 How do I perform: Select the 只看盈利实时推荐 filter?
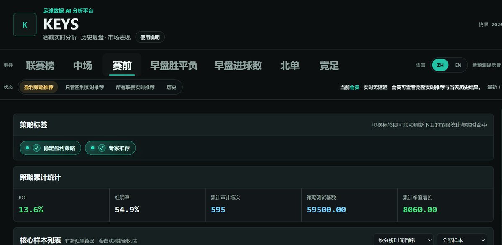(85, 87)
